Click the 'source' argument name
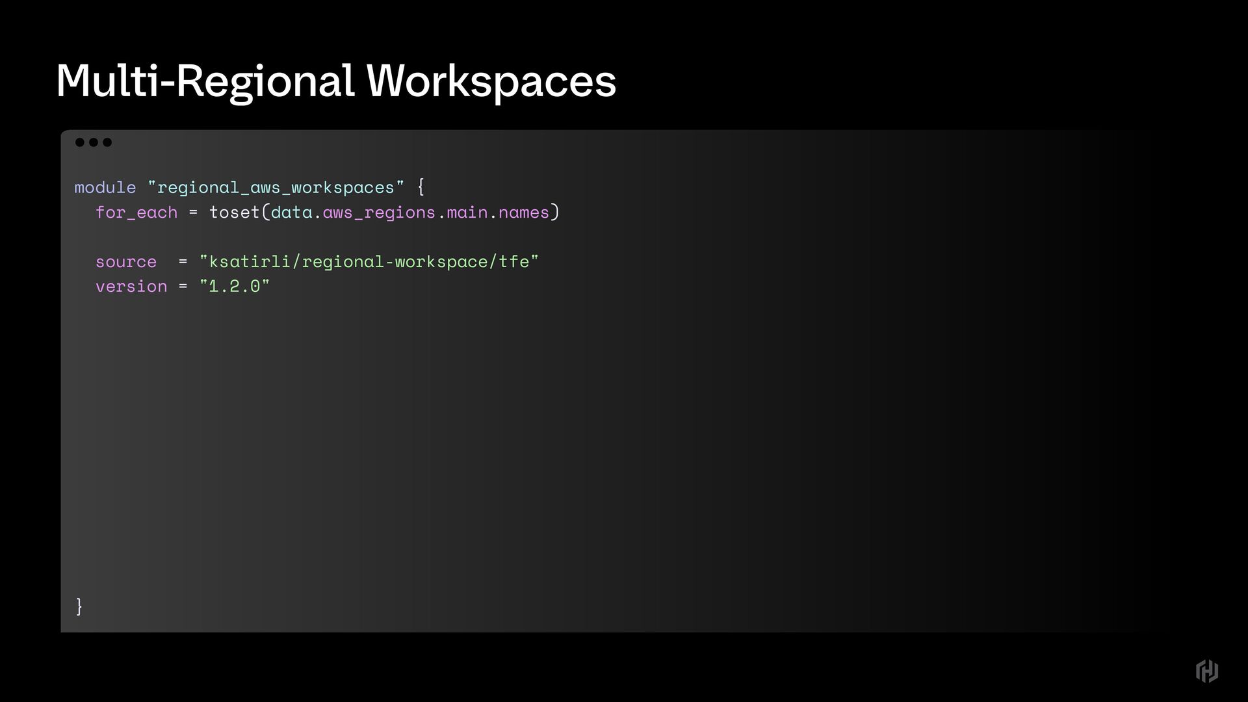The height and width of the screenshot is (702, 1248). point(126,262)
